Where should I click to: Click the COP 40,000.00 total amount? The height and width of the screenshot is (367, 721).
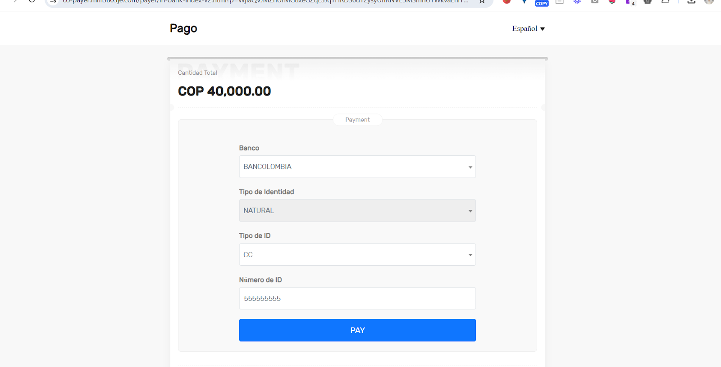224,91
